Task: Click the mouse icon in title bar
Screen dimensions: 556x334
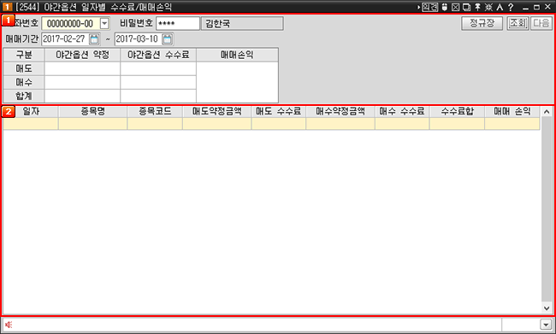Action: (444, 7)
